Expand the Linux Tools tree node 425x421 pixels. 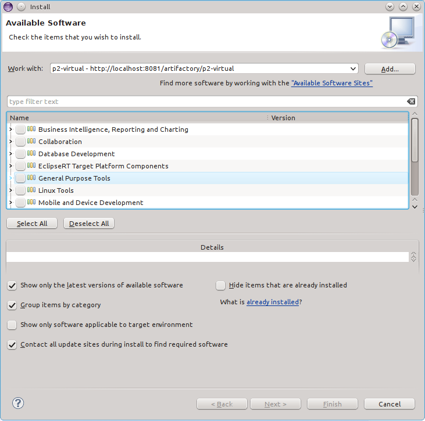pyautogui.click(x=10, y=190)
